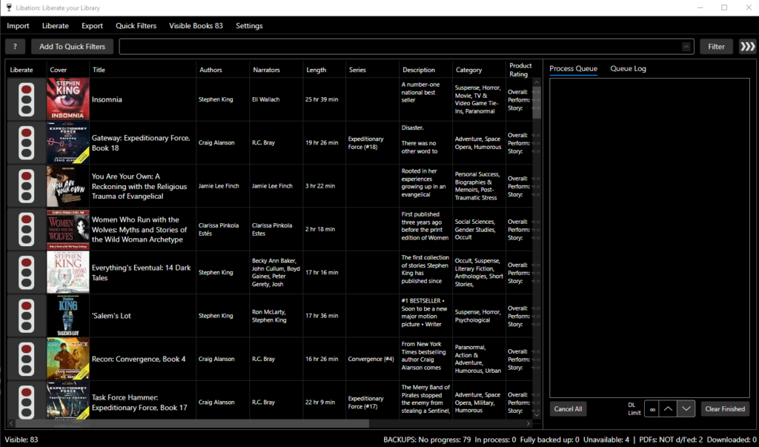The height and width of the screenshot is (447, 759).
Task: Open the Liberate menu
Action: (x=55, y=26)
